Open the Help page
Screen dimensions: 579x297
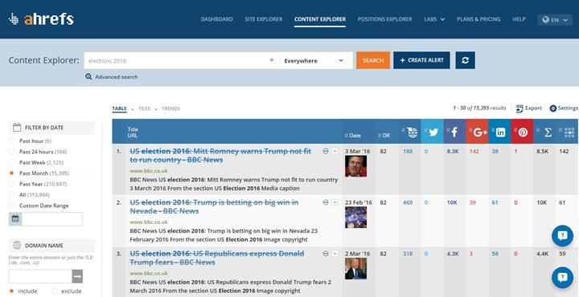click(519, 19)
